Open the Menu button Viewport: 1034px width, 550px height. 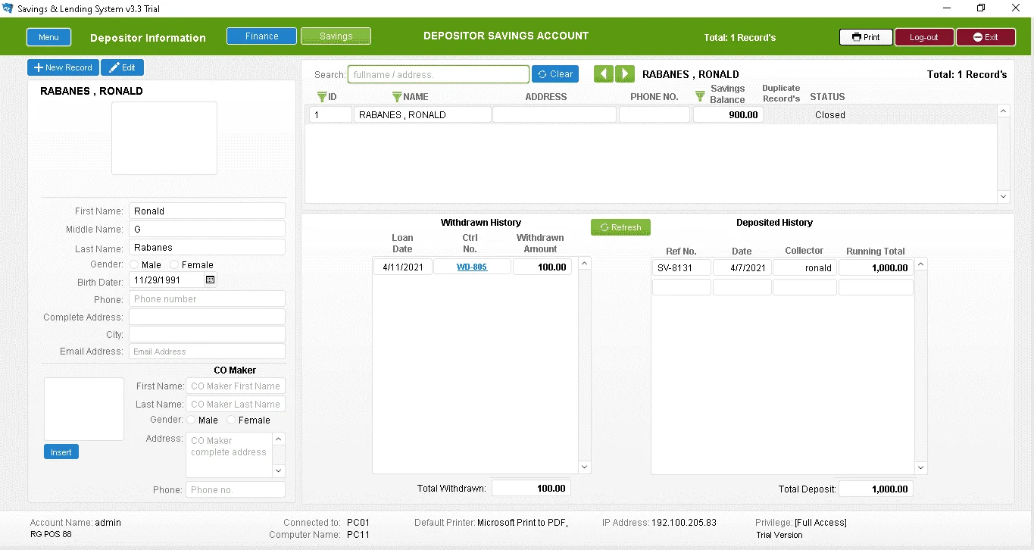[x=48, y=37]
